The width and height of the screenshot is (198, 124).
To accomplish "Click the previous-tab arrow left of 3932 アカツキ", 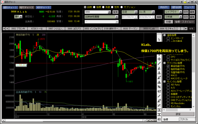I will [x=8, y=28].
